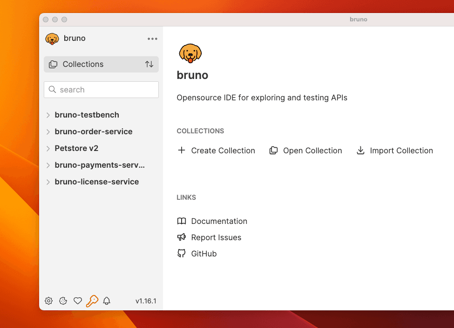Open the three-dot sidebar options menu
The width and height of the screenshot is (454, 328).
[152, 39]
